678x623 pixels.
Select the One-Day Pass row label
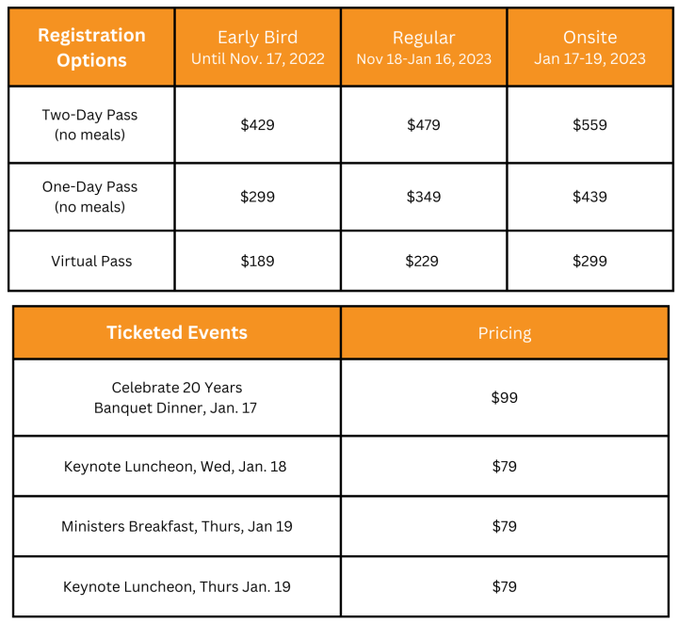coord(89,197)
